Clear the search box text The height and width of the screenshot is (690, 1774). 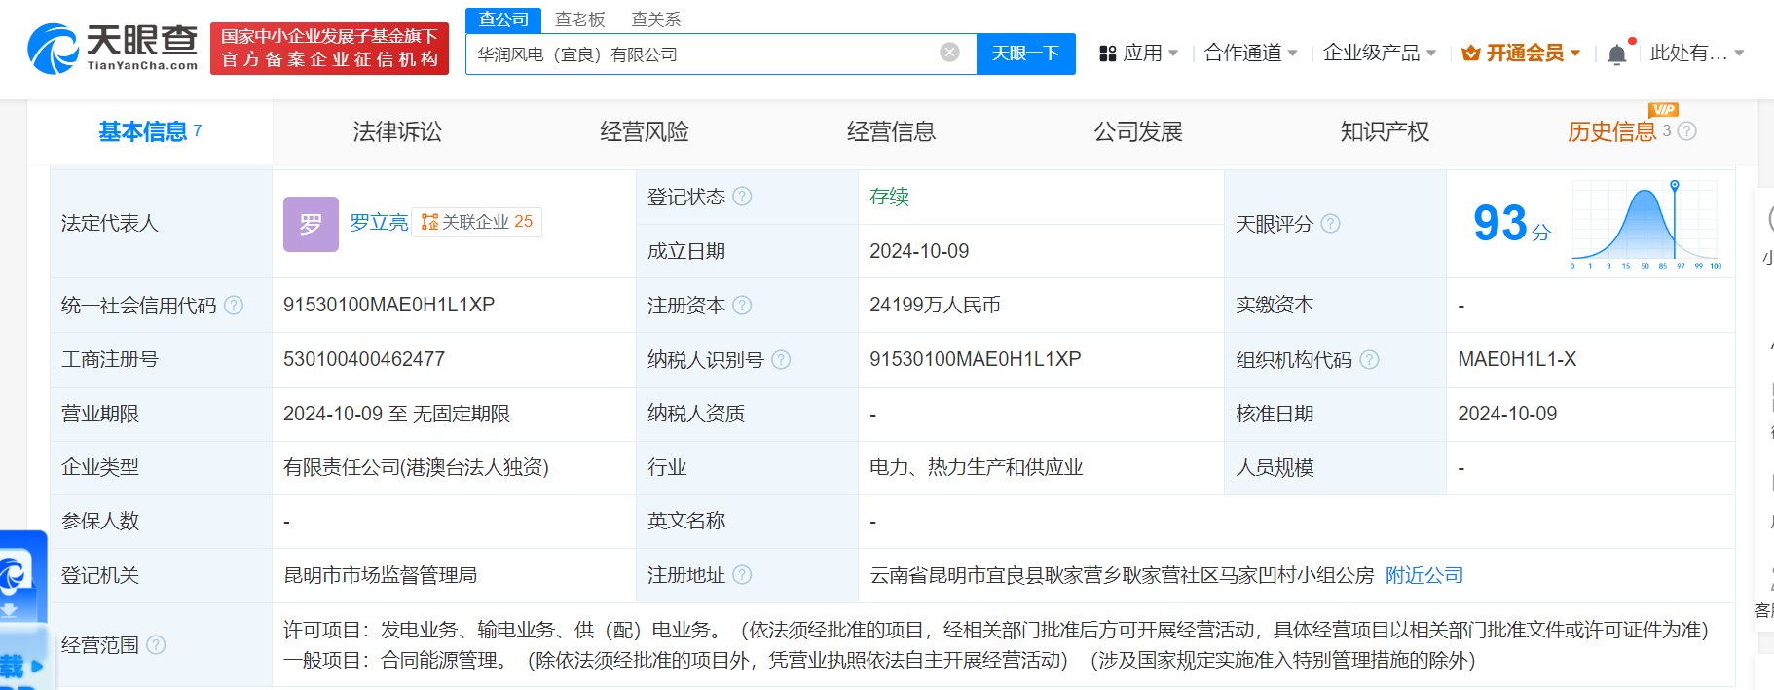click(950, 53)
